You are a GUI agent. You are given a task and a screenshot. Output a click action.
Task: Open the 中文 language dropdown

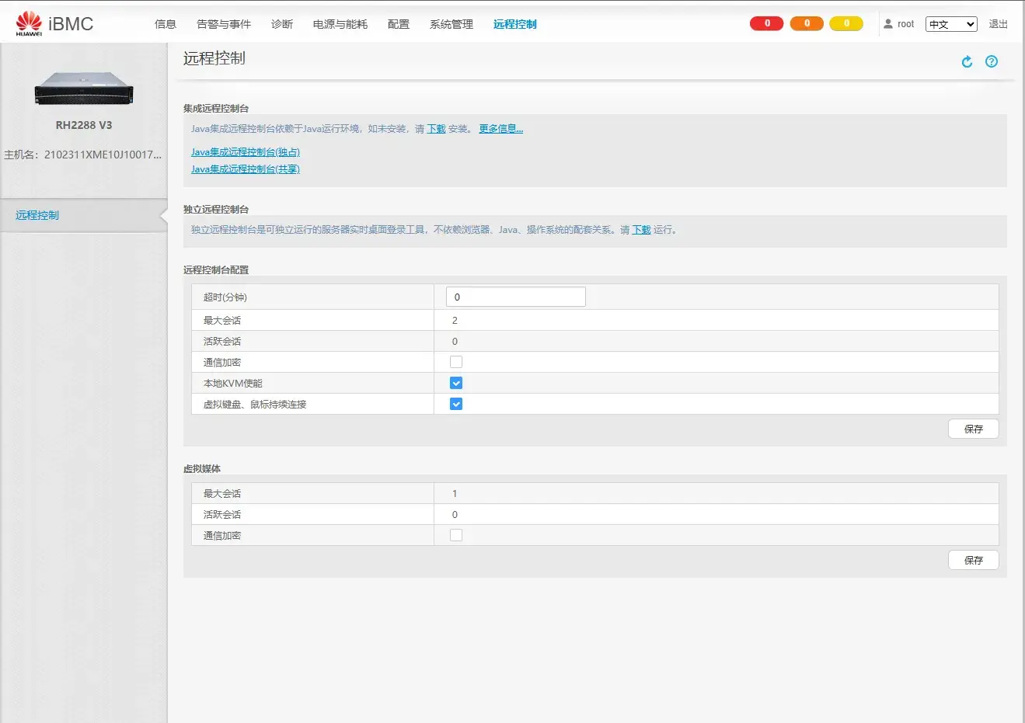coord(951,24)
